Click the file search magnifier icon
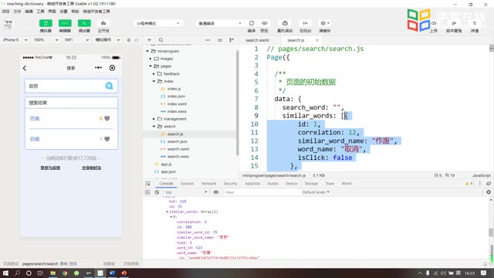494x278 pixels. (x=161, y=40)
